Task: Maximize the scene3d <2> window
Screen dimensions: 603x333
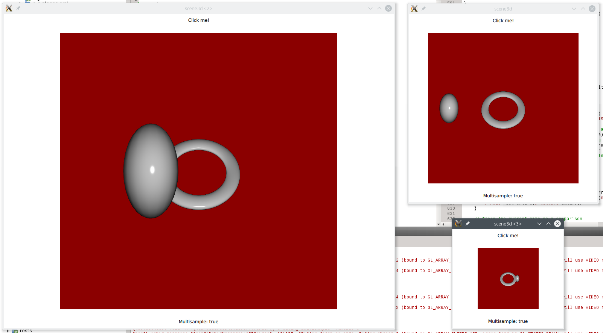Action: coord(379,8)
